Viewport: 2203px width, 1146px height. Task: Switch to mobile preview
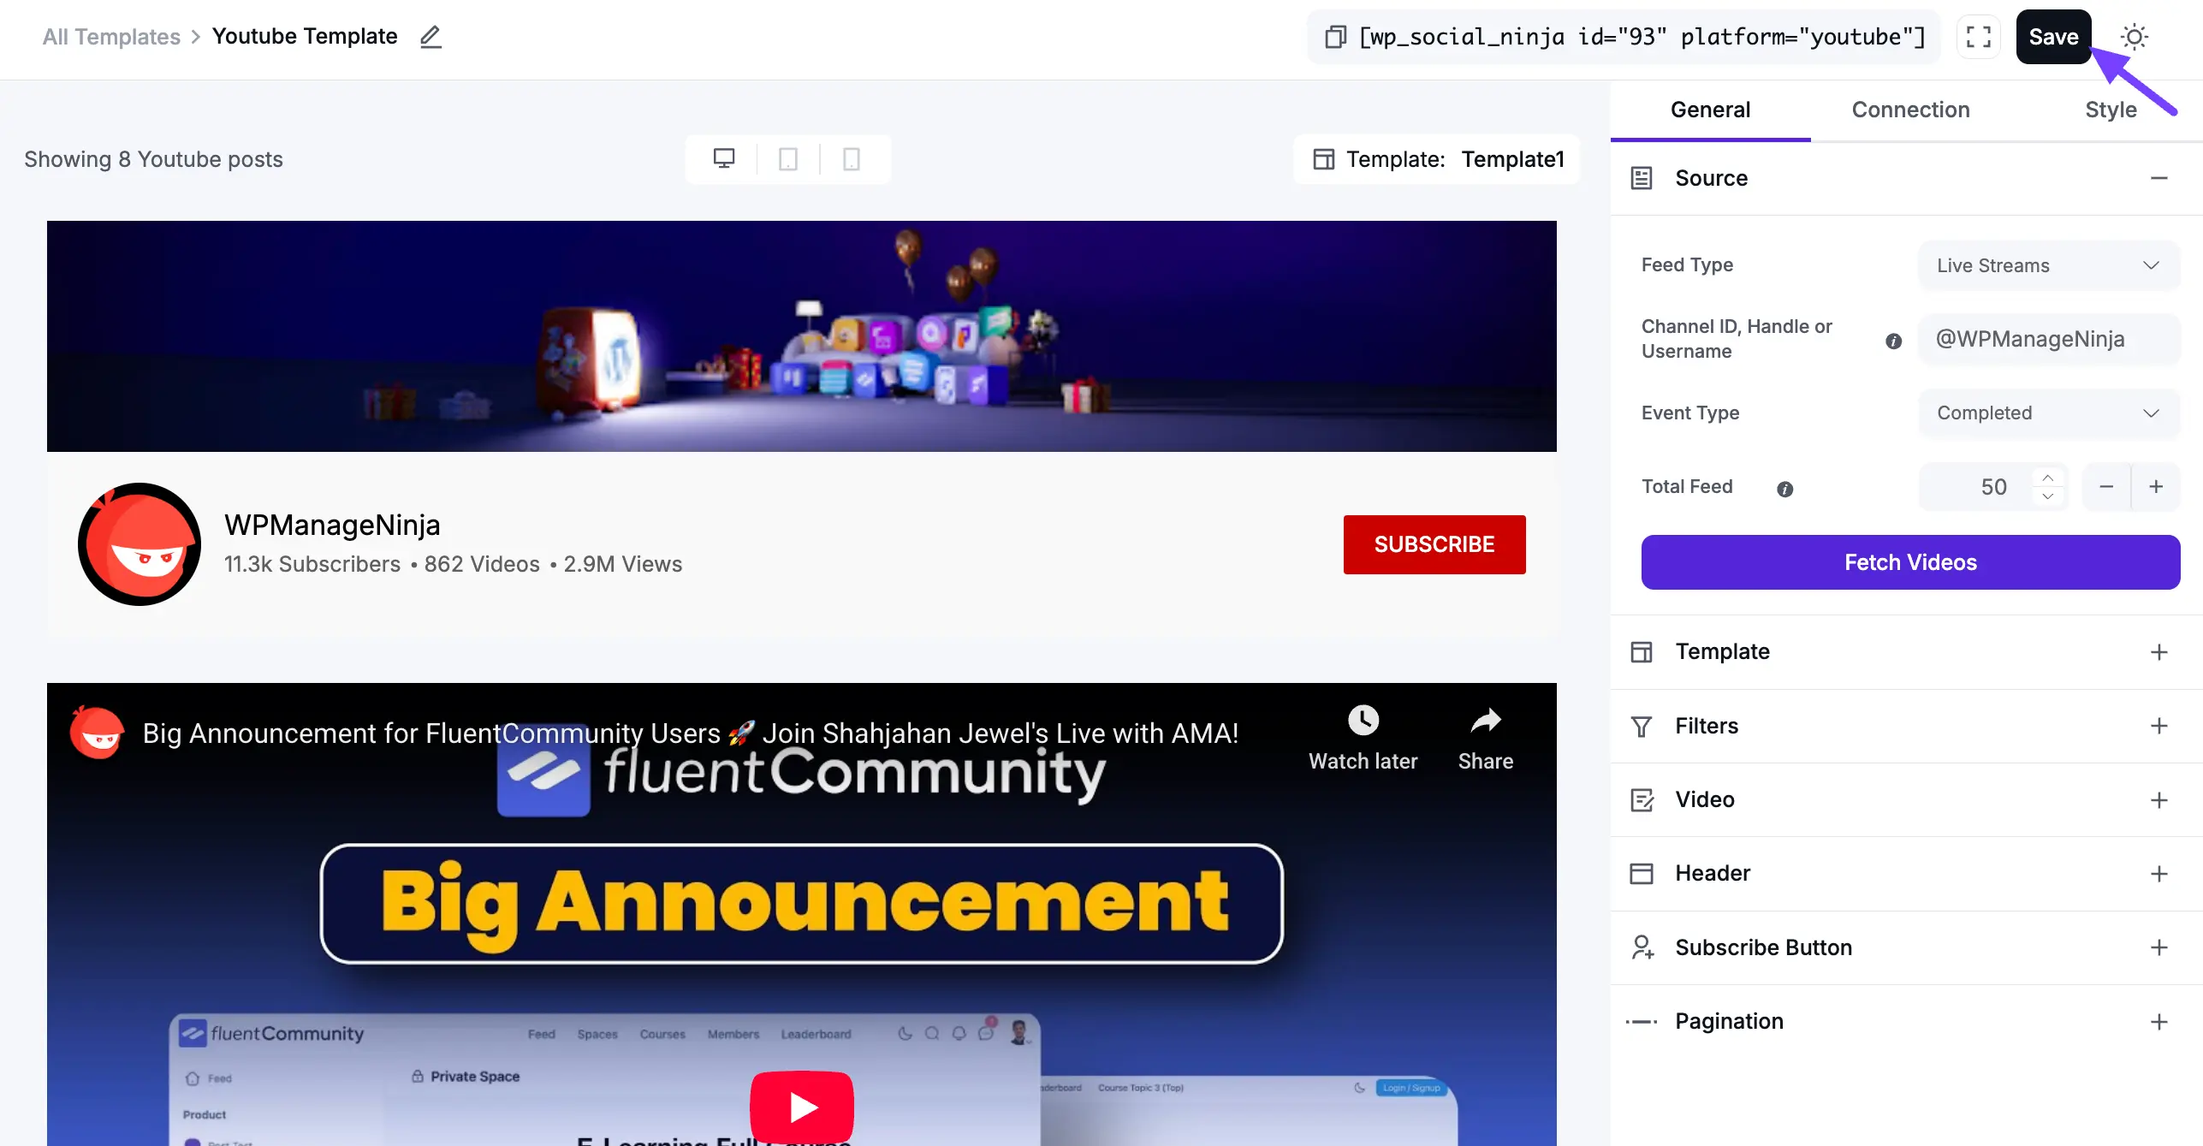tap(851, 158)
